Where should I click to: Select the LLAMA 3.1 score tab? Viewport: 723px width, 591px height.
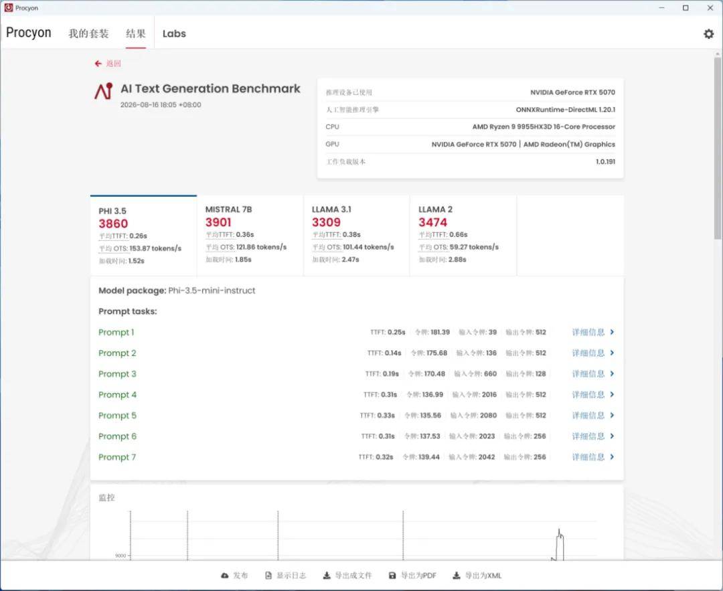[356, 236]
